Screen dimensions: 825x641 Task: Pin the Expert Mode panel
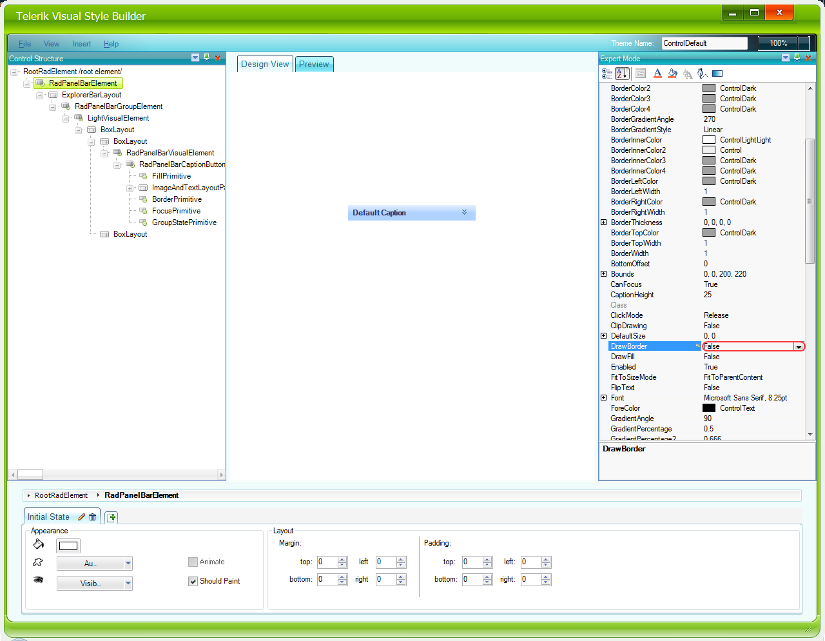point(797,57)
